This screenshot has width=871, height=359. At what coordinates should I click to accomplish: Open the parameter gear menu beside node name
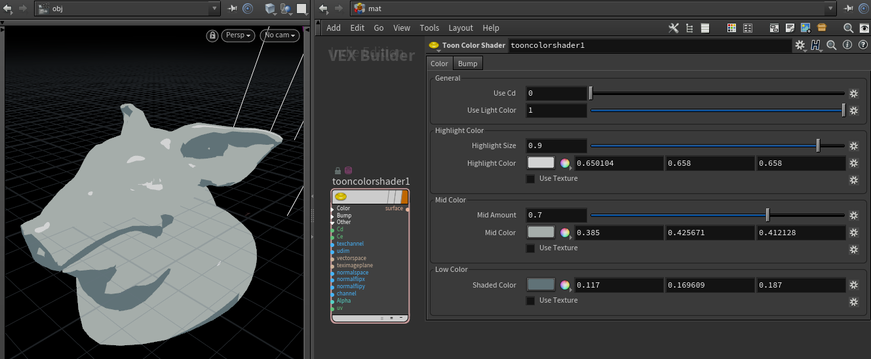(x=800, y=46)
